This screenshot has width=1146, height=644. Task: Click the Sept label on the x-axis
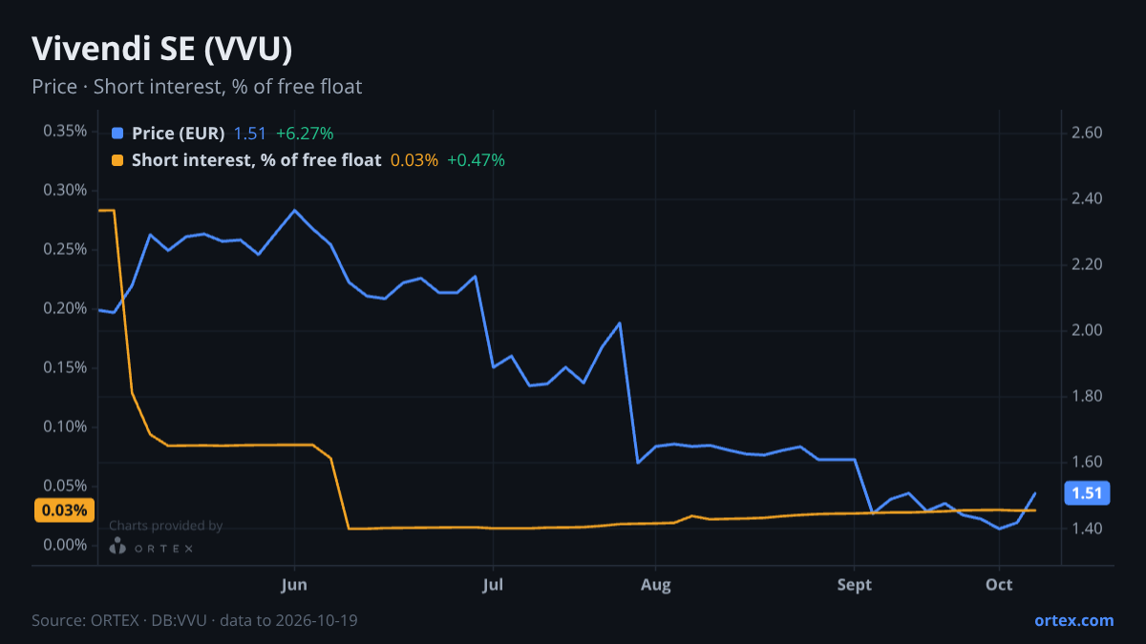pos(855,585)
